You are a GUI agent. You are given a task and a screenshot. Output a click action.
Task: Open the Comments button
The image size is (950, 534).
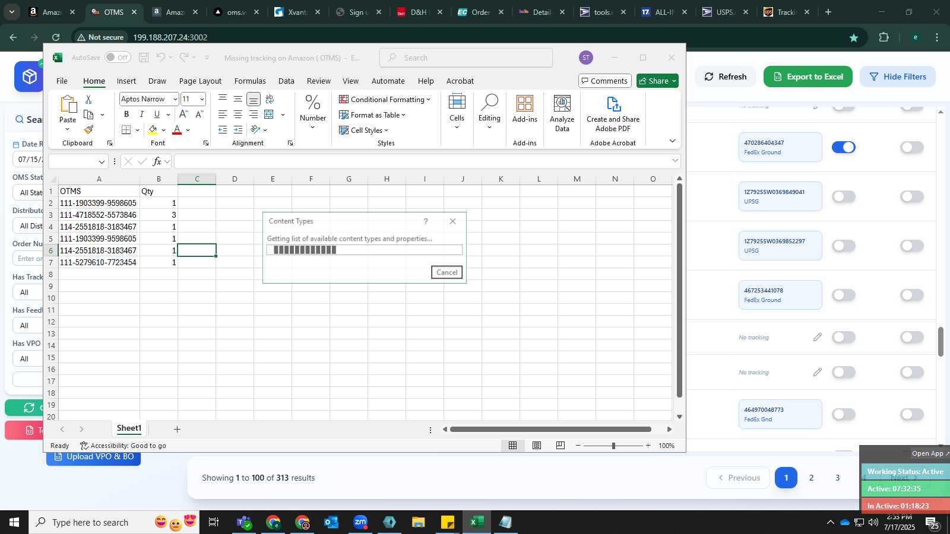click(x=604, y=81)
